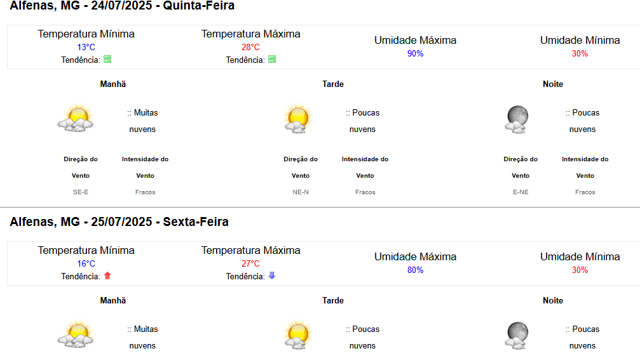Click the blue downward trend arrow for Friday

pos(272,275)
